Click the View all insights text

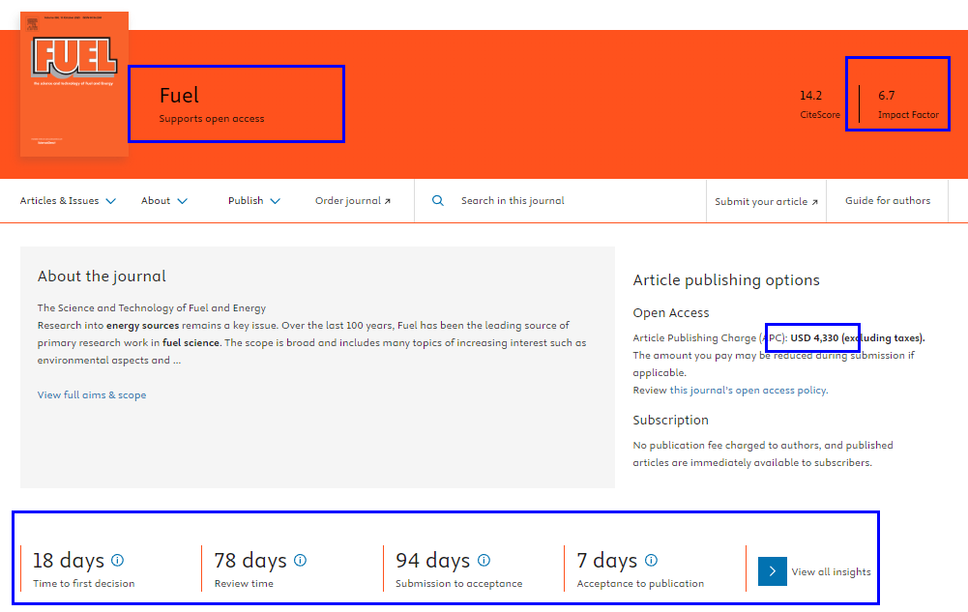(x=831, y=571)
